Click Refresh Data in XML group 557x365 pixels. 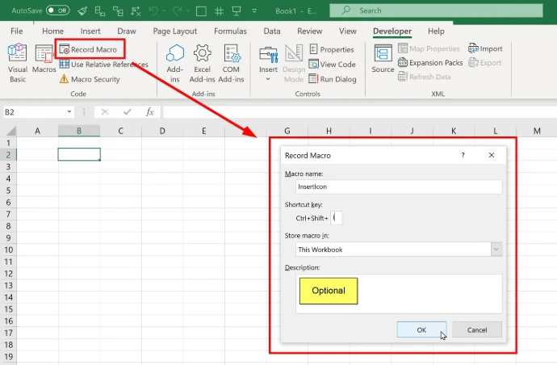(425, 77)
